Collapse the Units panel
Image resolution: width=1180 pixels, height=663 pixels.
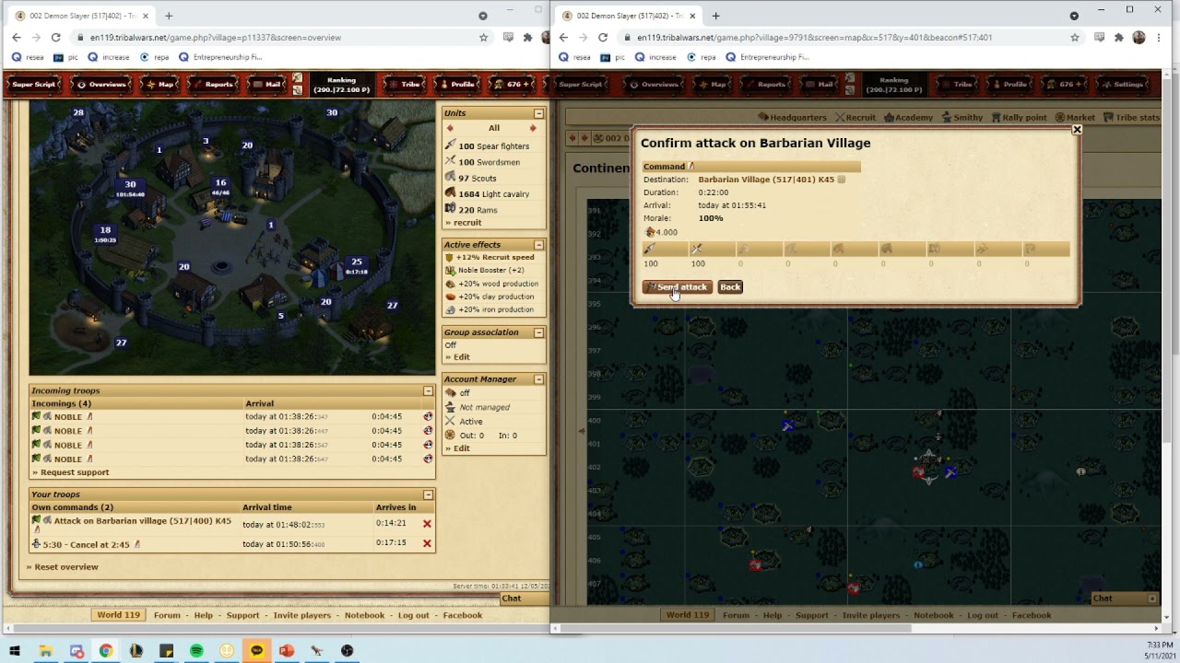coord(538,113)
